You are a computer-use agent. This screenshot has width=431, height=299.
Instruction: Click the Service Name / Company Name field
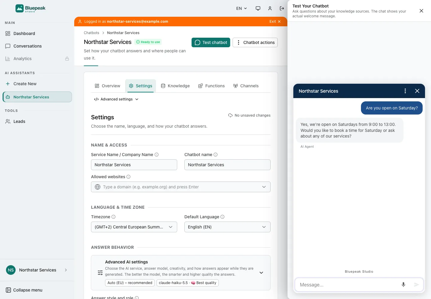tap(134, 165)
